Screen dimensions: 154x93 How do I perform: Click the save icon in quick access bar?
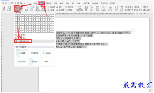point(12,3)
